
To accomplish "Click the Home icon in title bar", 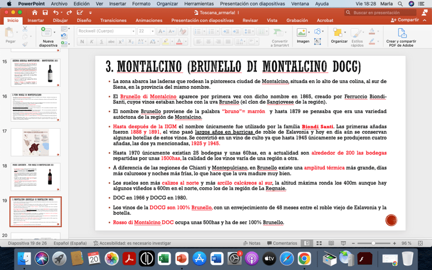I will [35, 13].
